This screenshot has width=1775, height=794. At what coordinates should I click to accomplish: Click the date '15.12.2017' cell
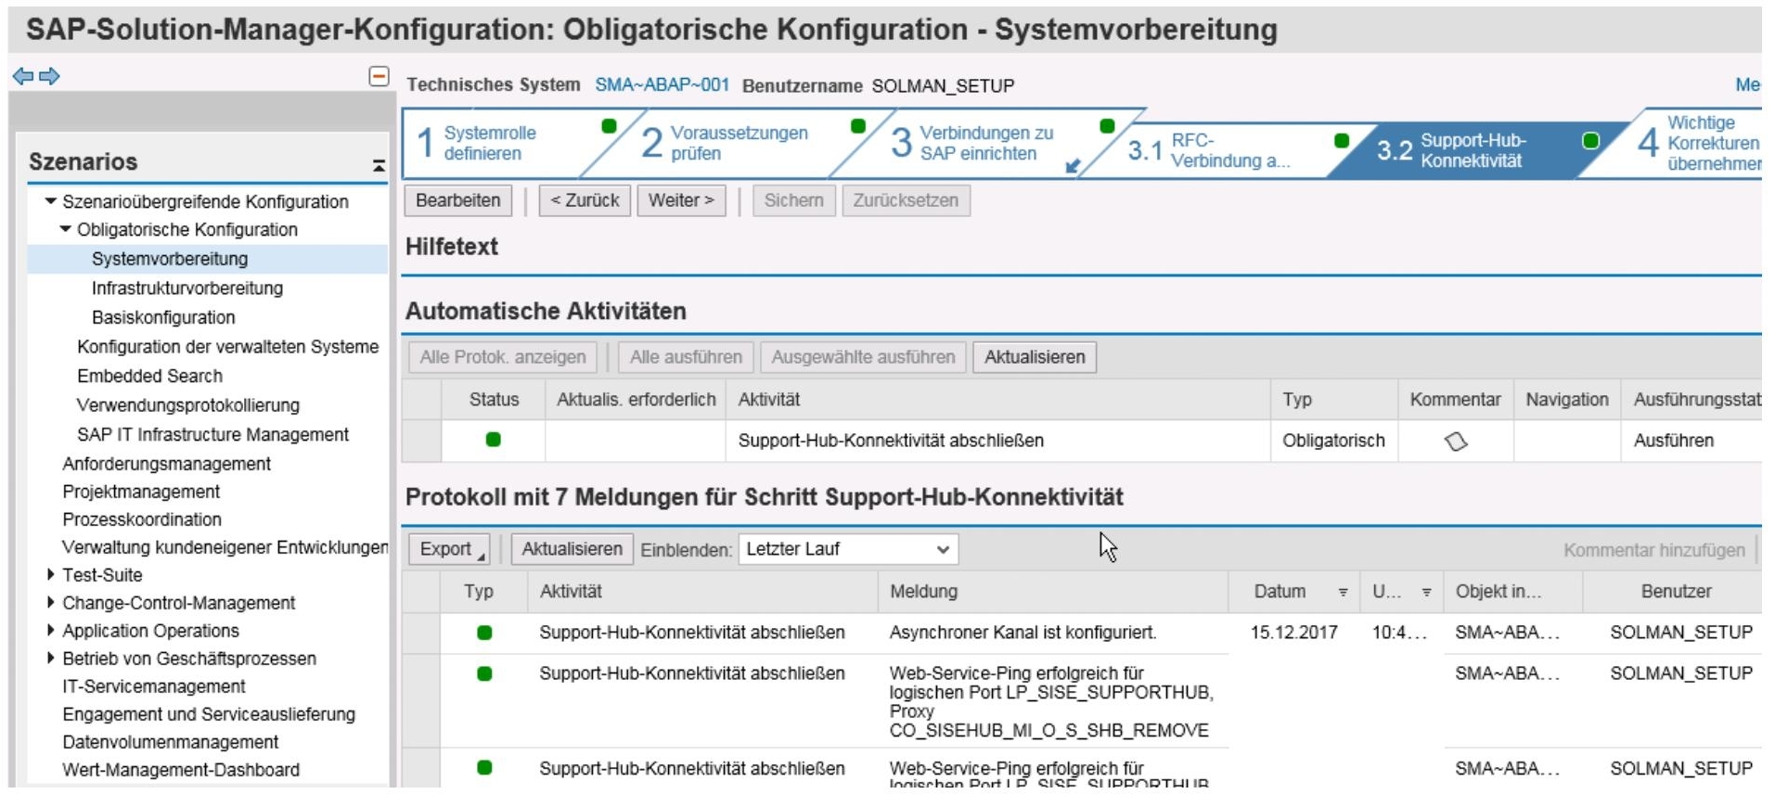coord(1293,633)
